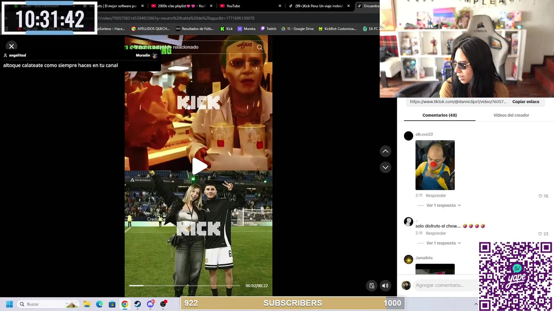This screenshot has height=311, width=554.
Task: Like the comment with 23 likes
Action: 540,234
